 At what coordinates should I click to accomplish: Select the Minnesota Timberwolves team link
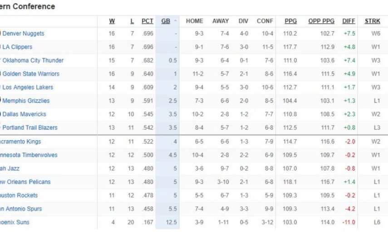[28, 155]
